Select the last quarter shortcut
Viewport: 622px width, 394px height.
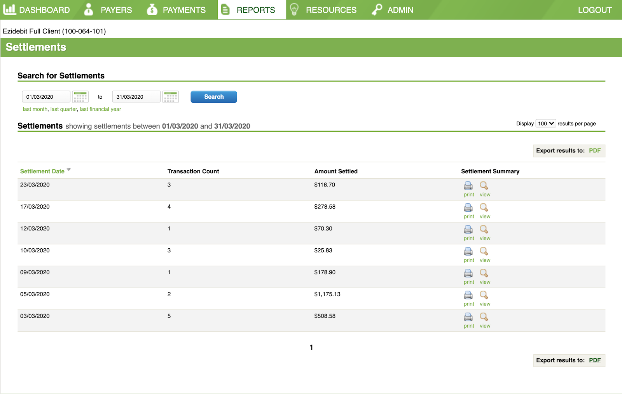(64, 109)
